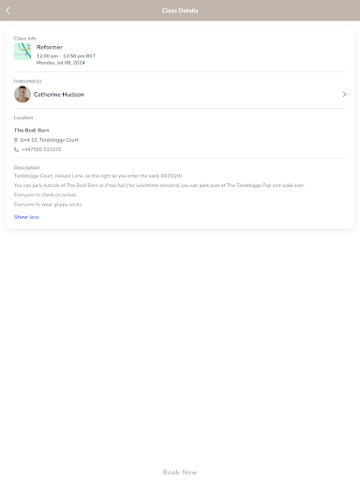Click the Monday, Jul 08, 2024 date
The image size is (360, 481).
click(61, 63)
